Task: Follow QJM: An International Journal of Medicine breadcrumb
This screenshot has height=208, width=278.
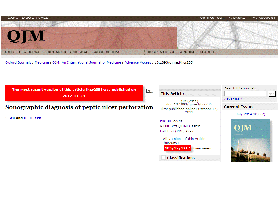Action: (87, 62)
